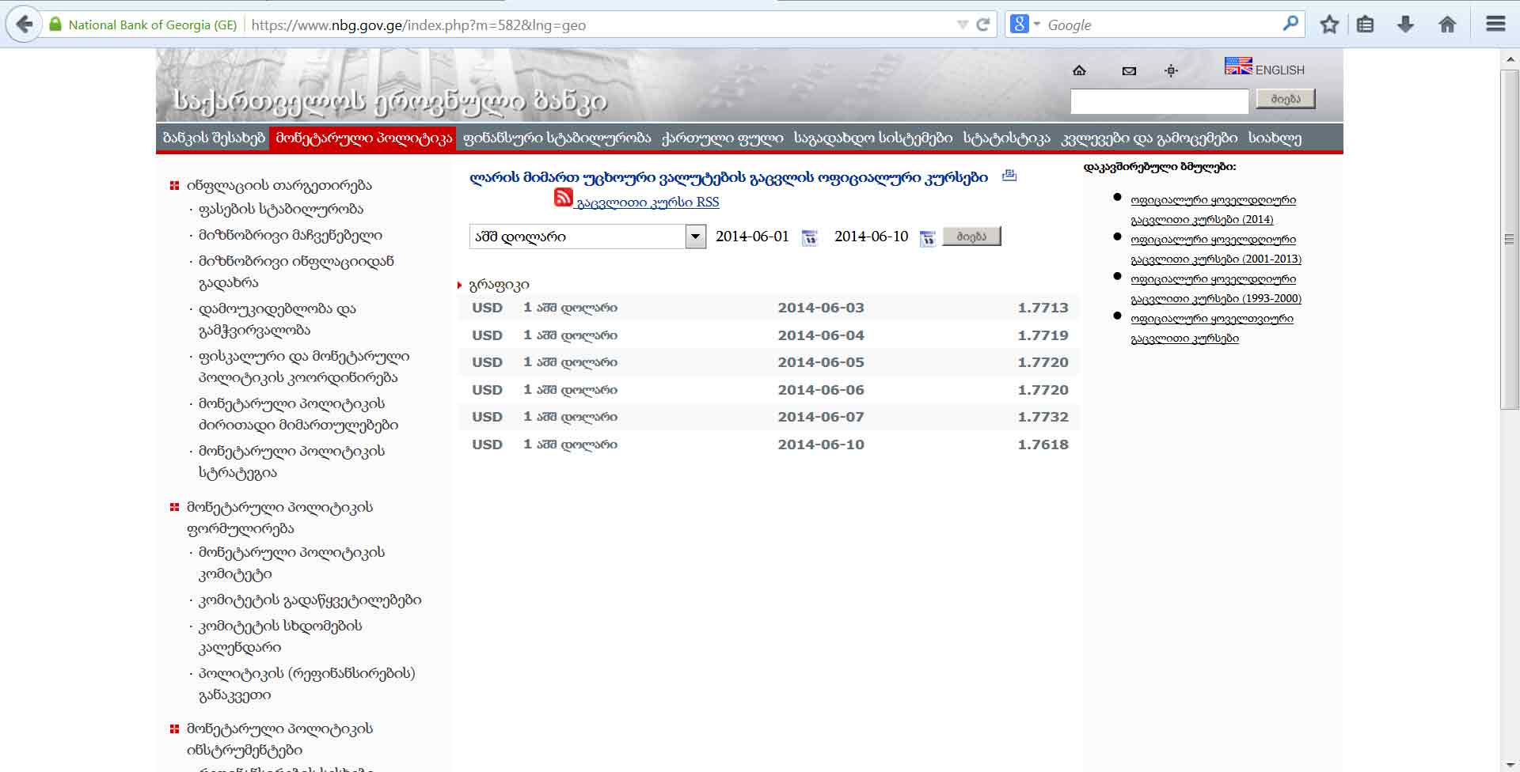Open the official daily rates (2001-2013) link
The image size is (1520, 772).
(x=1216, y=249)
